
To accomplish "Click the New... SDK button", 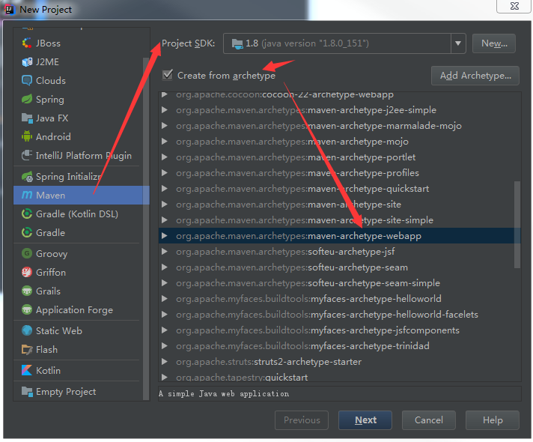I will [494, 43].
